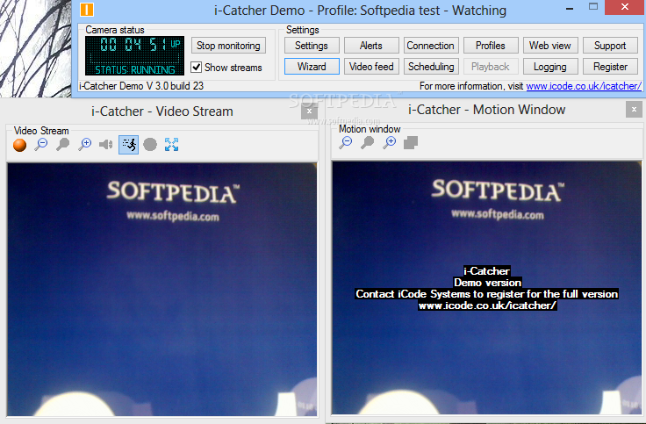Image resolution: width=646 pixels, height=424 pixels.
Task: Click the 'STATUS: RUNNING' text
Action: click(135, 69)
